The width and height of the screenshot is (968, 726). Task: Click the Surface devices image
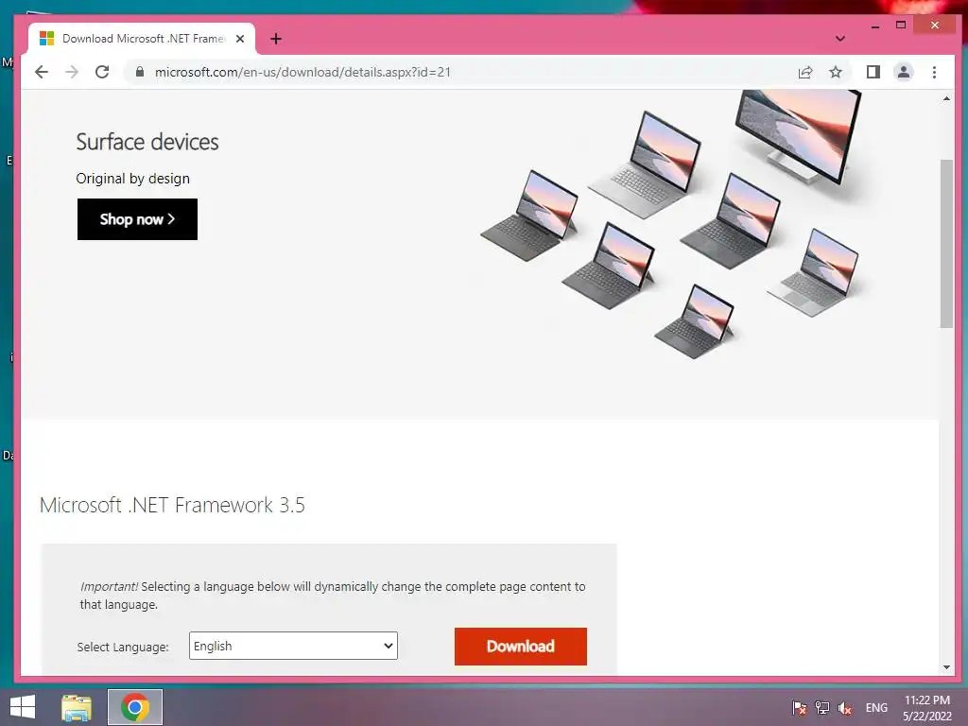pyautogui.click(x=672, y=225)
